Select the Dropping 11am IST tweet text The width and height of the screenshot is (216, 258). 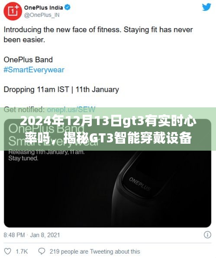pos(61,90)
